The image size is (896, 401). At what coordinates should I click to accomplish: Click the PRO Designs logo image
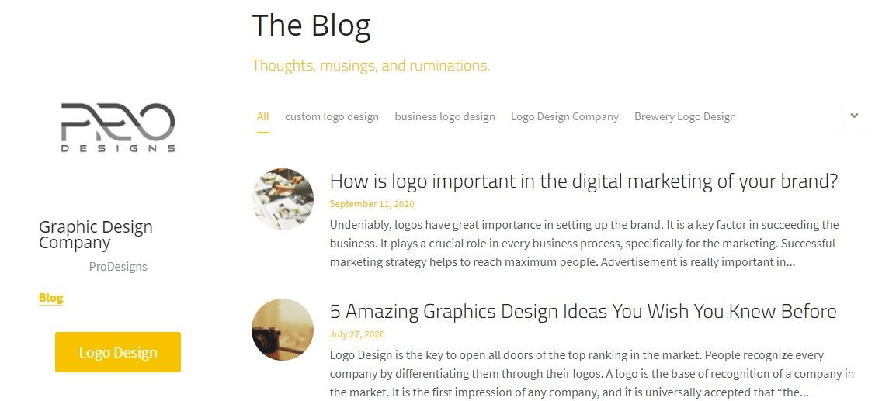[118, 127]
